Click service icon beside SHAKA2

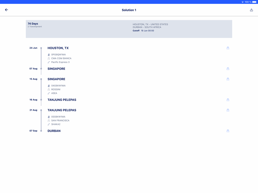pyautogui.click(x=49, y=124)
